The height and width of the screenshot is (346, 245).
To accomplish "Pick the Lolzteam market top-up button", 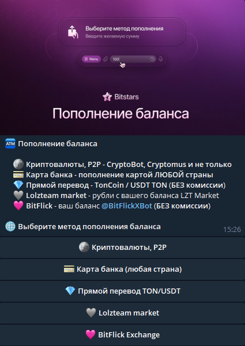I will [122, 313].
